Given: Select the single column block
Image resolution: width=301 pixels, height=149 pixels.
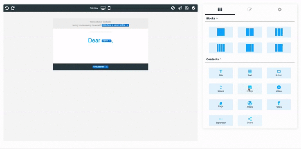Looking at the screenshot, I should pos(221,32).
